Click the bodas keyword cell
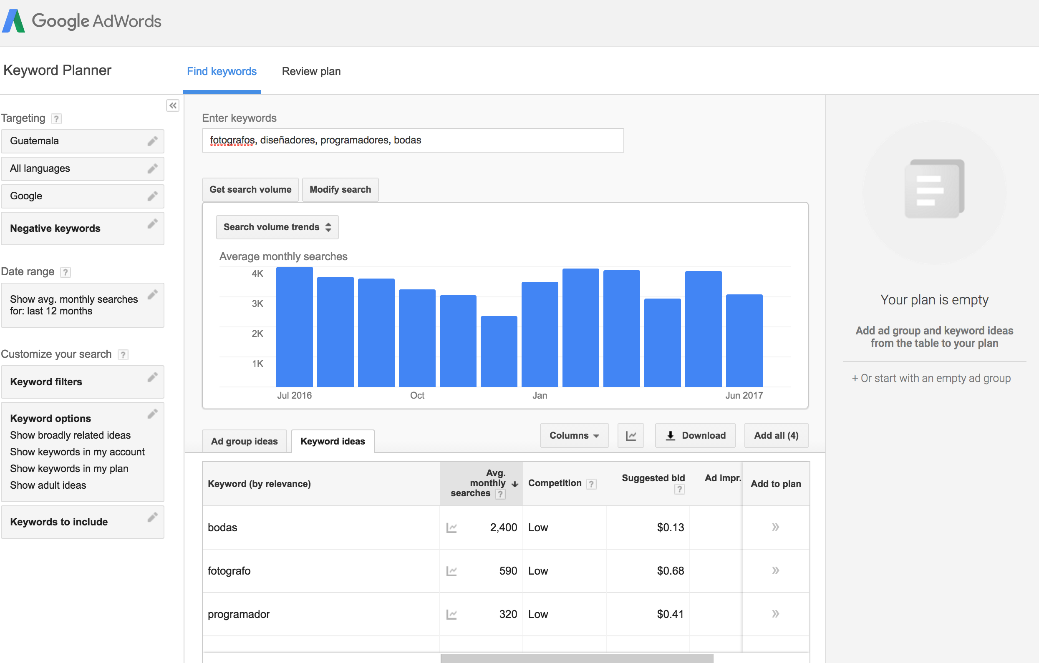The image size is (1039, 663). pos(321,527)
